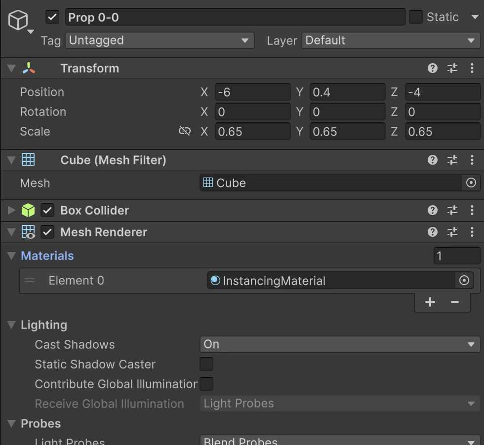Disable the Mesh Renderer checkbox

coord(47,232)
